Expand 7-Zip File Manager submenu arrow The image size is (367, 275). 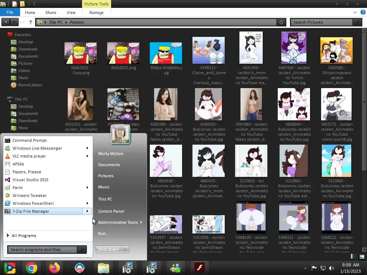87,211
